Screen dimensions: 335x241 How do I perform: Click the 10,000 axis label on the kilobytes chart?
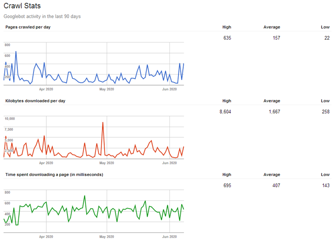[10, 118]
